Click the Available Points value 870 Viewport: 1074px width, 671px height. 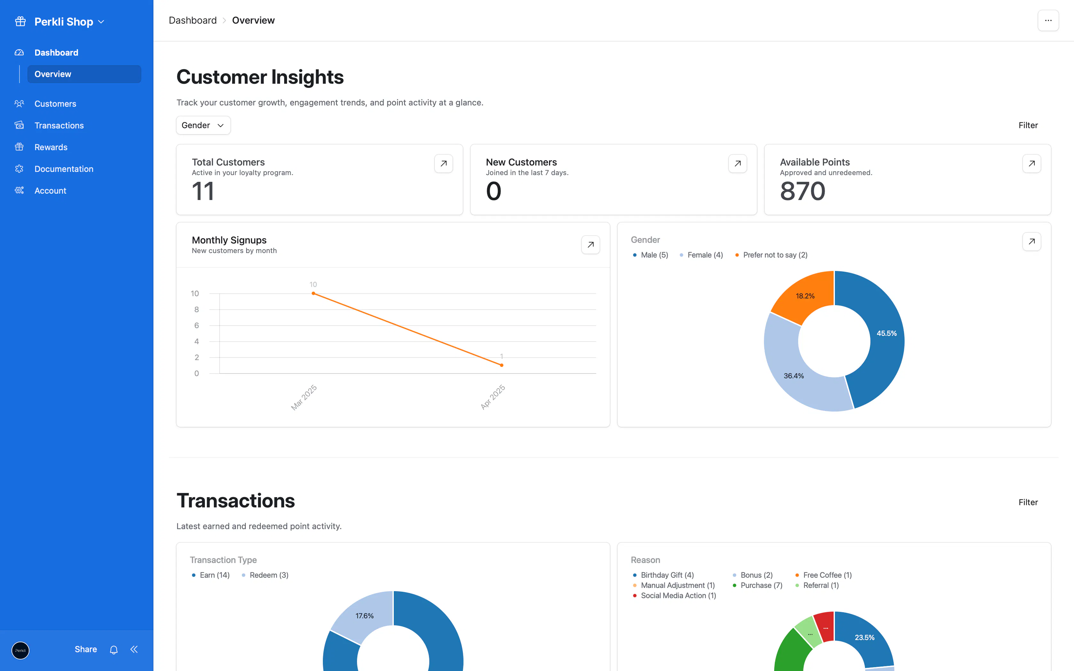point(802,191)
